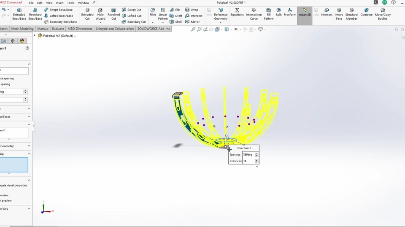Screen dimensions: 405x227
Task: Open the File menu
Action: 31,3
